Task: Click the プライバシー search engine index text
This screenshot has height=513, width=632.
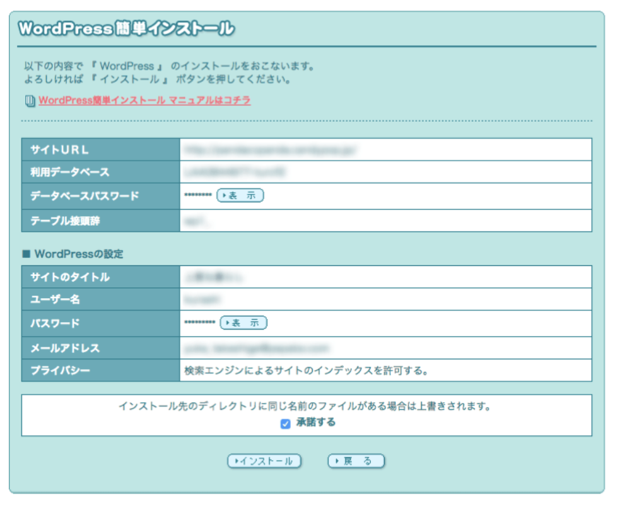Action: (x=307, y=371)
